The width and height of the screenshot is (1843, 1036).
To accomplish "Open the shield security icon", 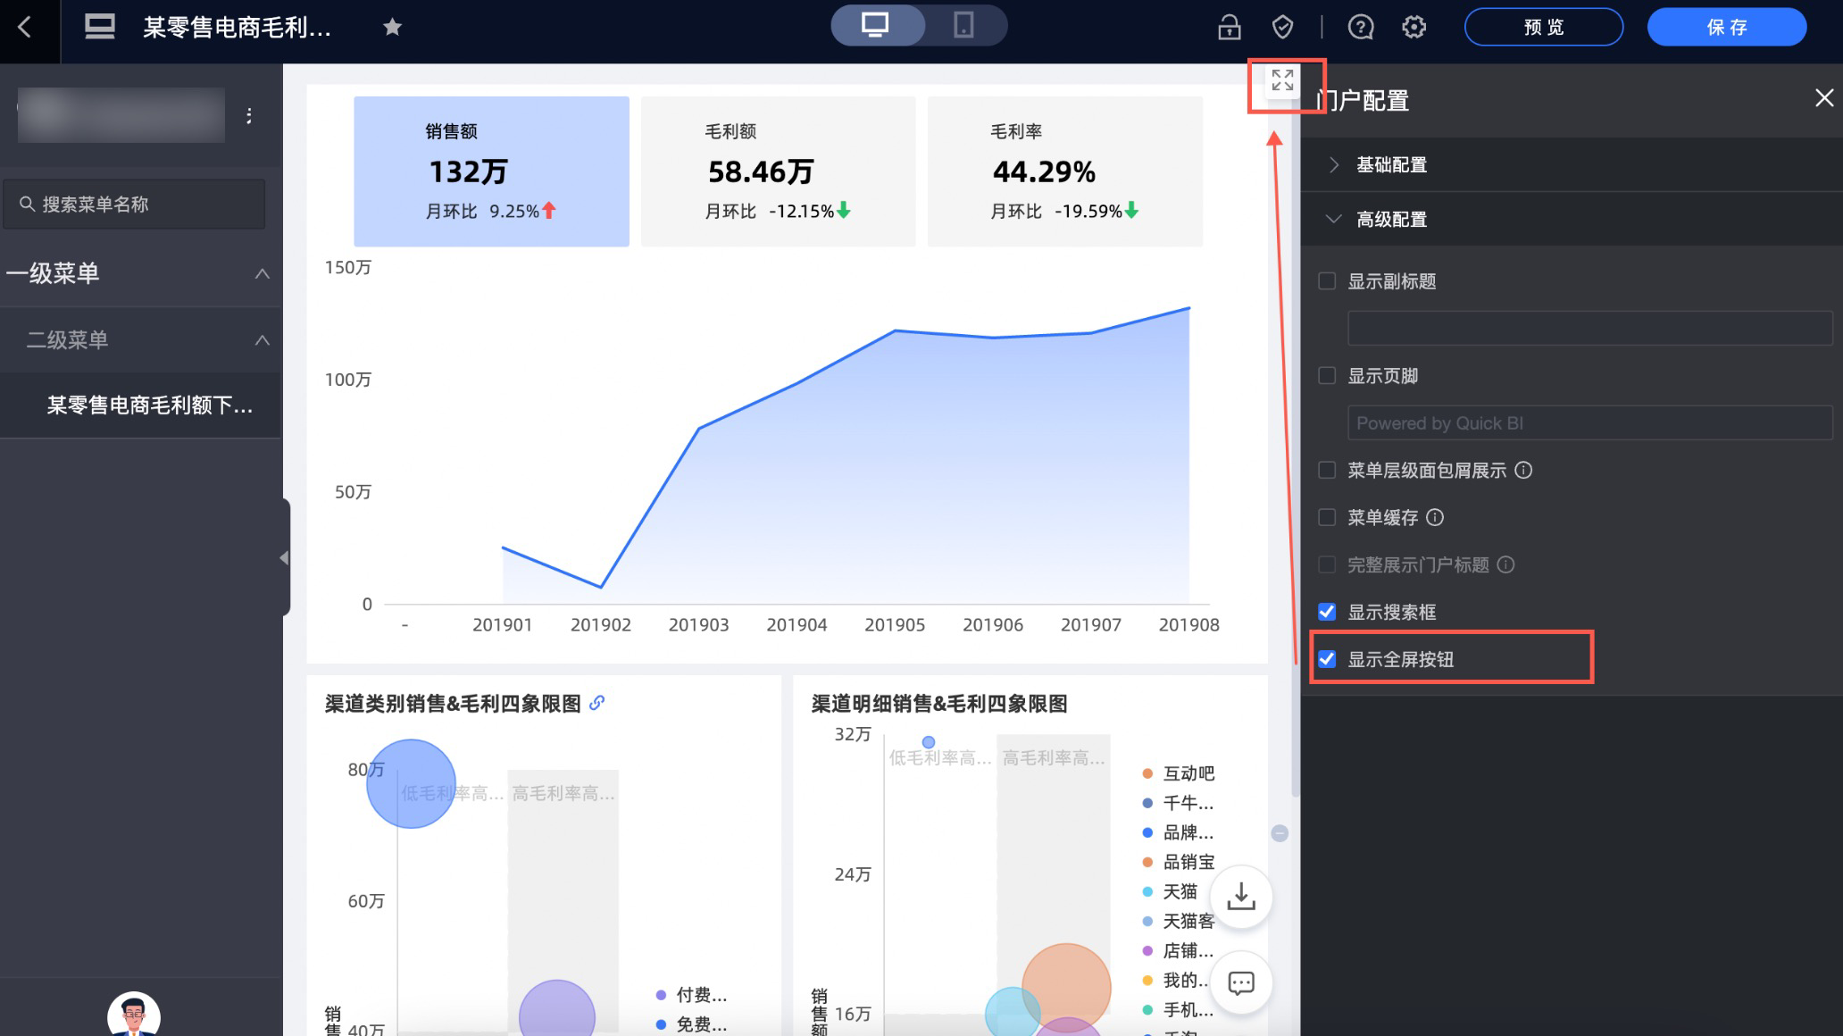I will (1282, 27).
